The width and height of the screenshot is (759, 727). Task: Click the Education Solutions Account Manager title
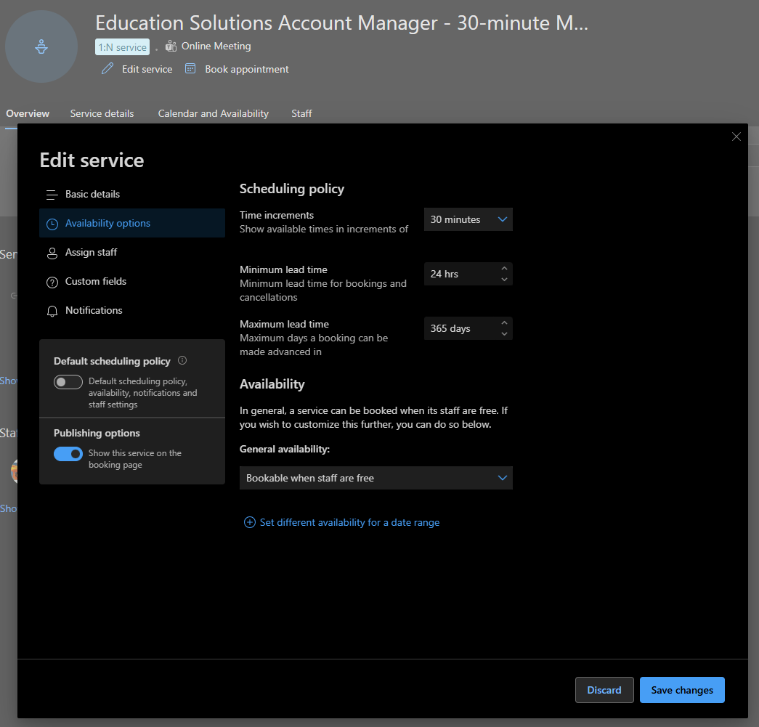click(x=342, y=23)
